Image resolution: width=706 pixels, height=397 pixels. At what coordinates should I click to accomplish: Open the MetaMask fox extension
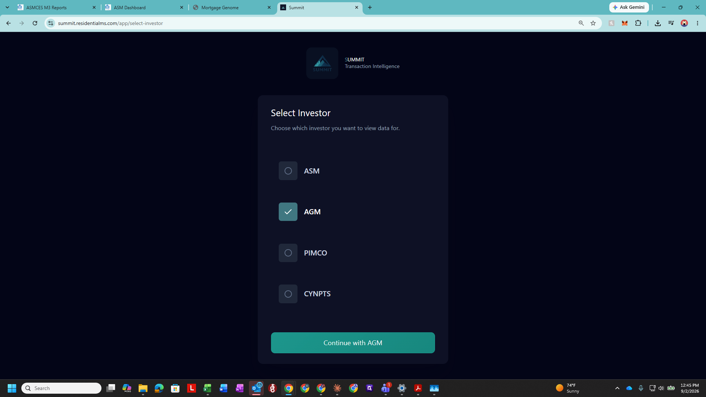[x=625, y=23]
